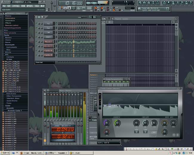Click the swing slider in step sequencer
The image size is (194, 155).
[83, 17]
